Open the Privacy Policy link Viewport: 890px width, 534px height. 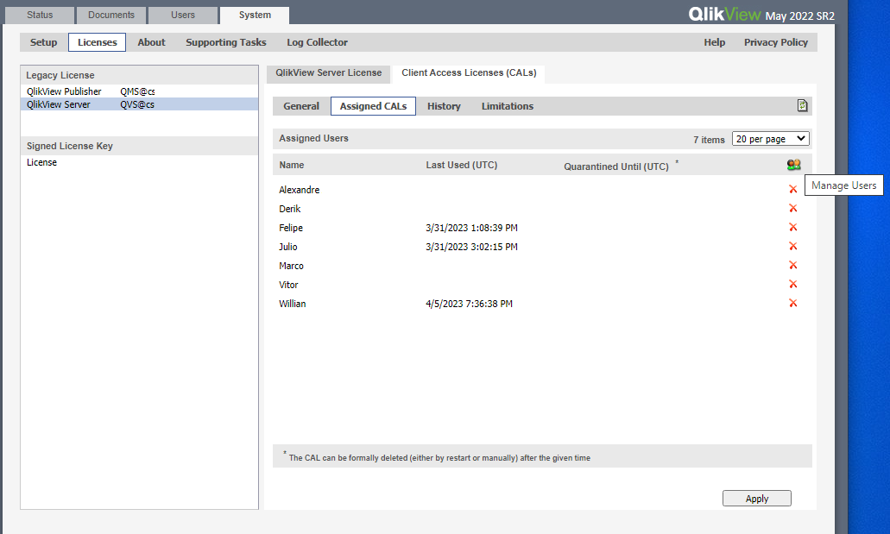(x=776, y=42)
